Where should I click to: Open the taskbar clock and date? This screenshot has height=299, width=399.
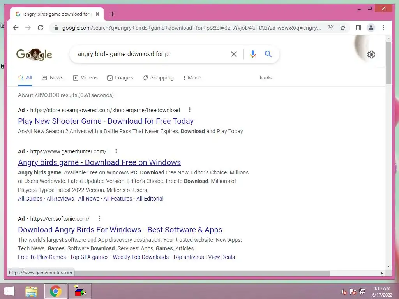coord(382,292)
